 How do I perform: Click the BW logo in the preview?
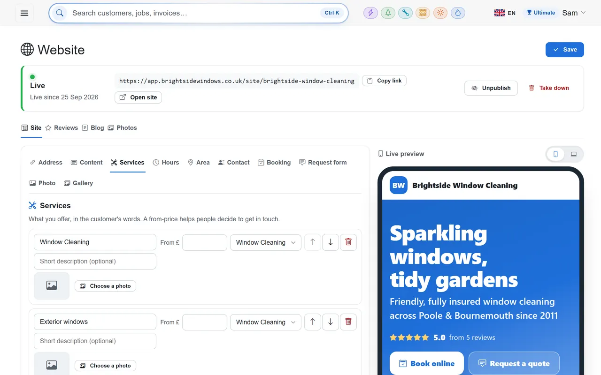pos(399,185)
